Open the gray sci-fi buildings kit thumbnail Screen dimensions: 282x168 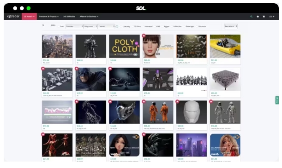[x=57, y=79]
